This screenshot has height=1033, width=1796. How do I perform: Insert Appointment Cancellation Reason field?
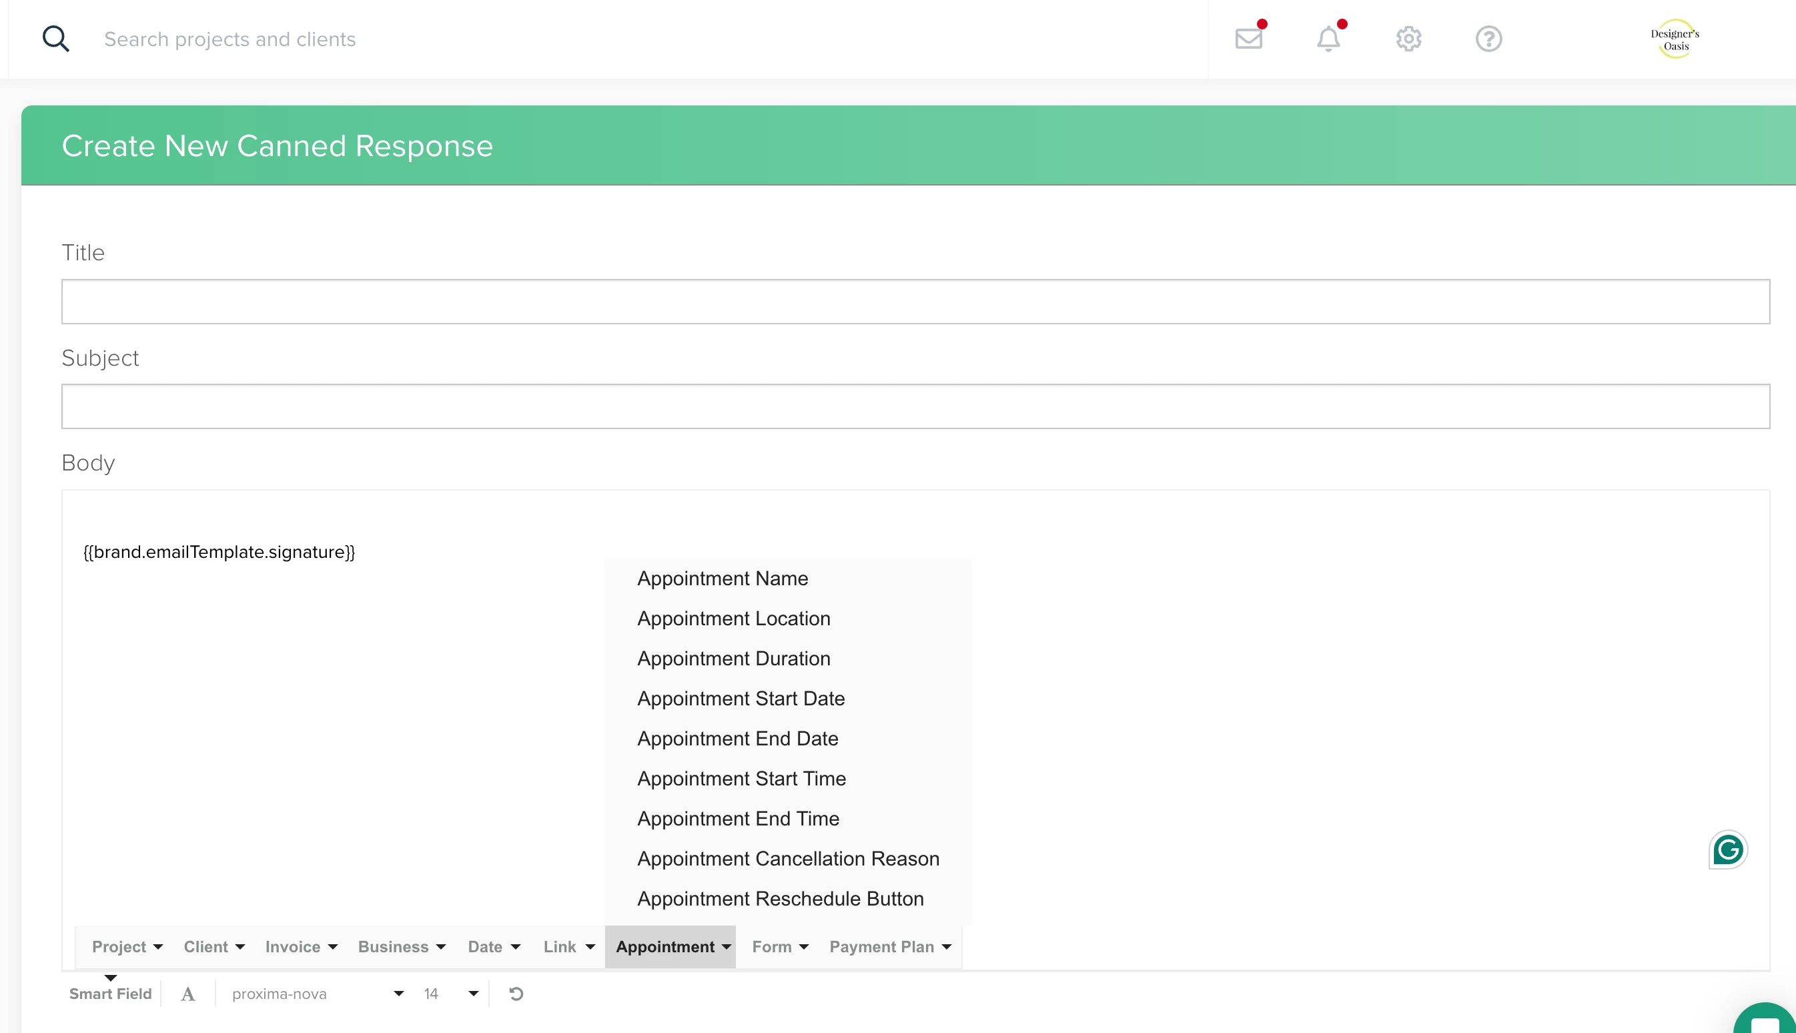click(788, 858)
